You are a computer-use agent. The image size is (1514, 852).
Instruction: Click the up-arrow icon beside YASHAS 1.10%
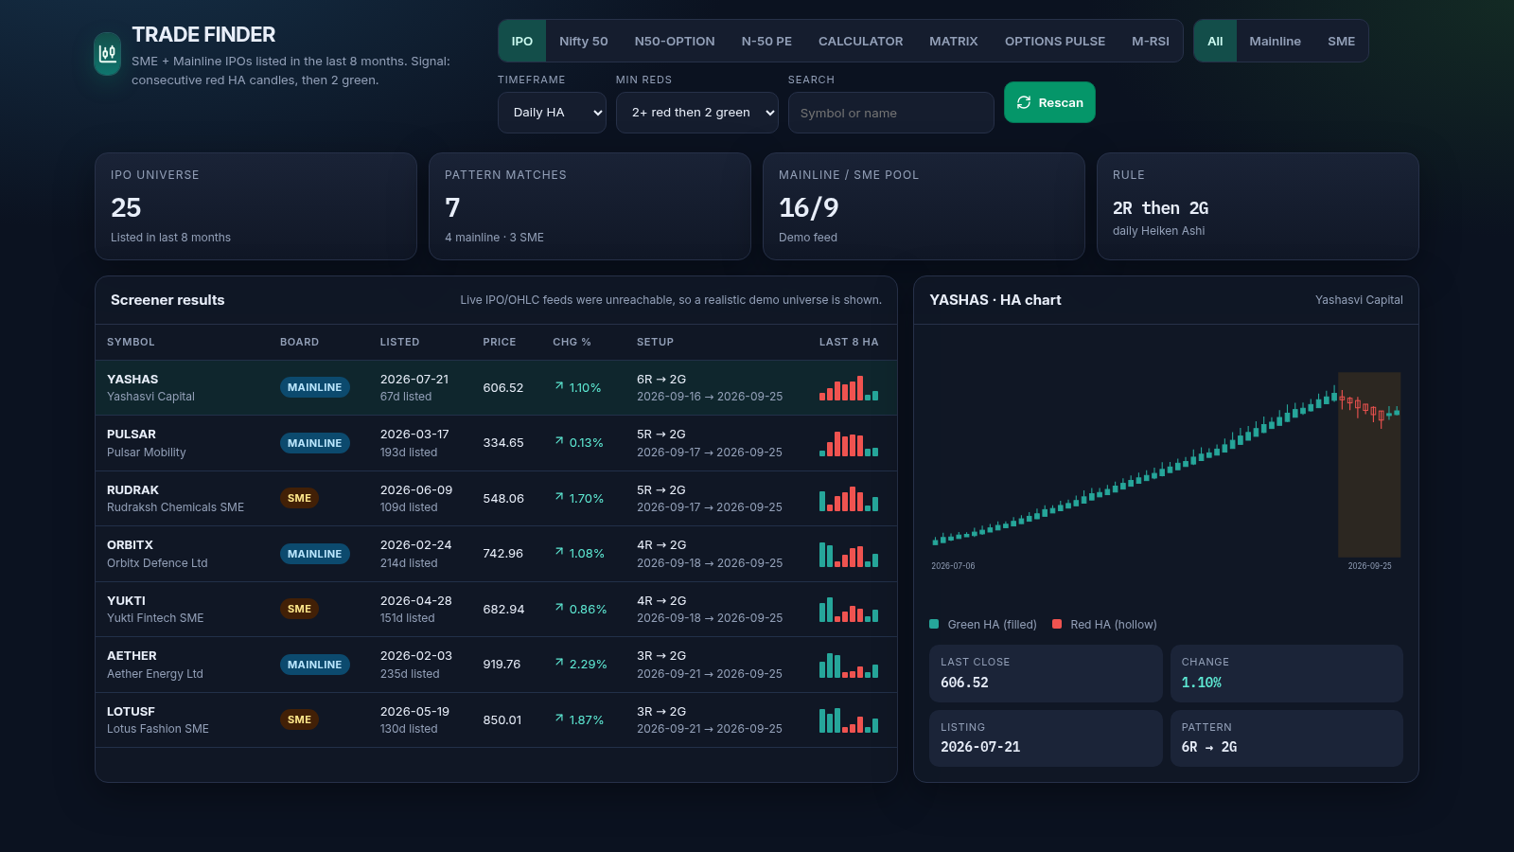[559, 386]
